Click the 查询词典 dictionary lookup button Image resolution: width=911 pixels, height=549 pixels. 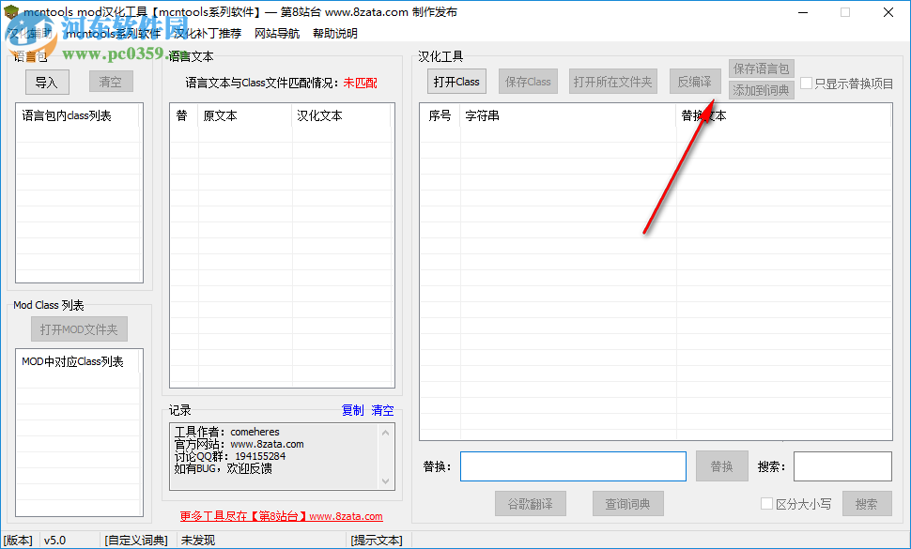(x=627, y=503)
